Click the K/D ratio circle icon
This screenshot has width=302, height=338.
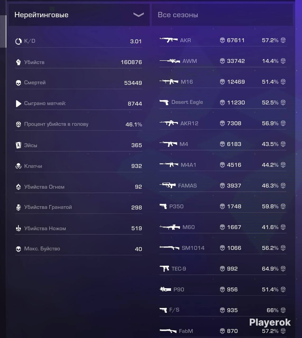(x=18, y=41)
